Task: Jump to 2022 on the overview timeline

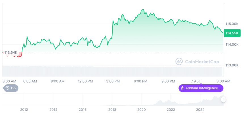Action: pyautogui.click(x=171, y=109)
